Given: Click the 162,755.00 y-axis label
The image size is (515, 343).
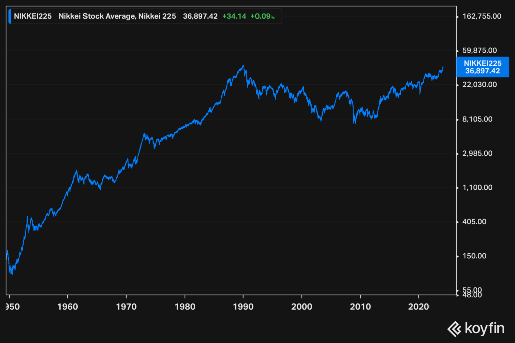Looking at the screenshot, I should click(x=482, y=16).
